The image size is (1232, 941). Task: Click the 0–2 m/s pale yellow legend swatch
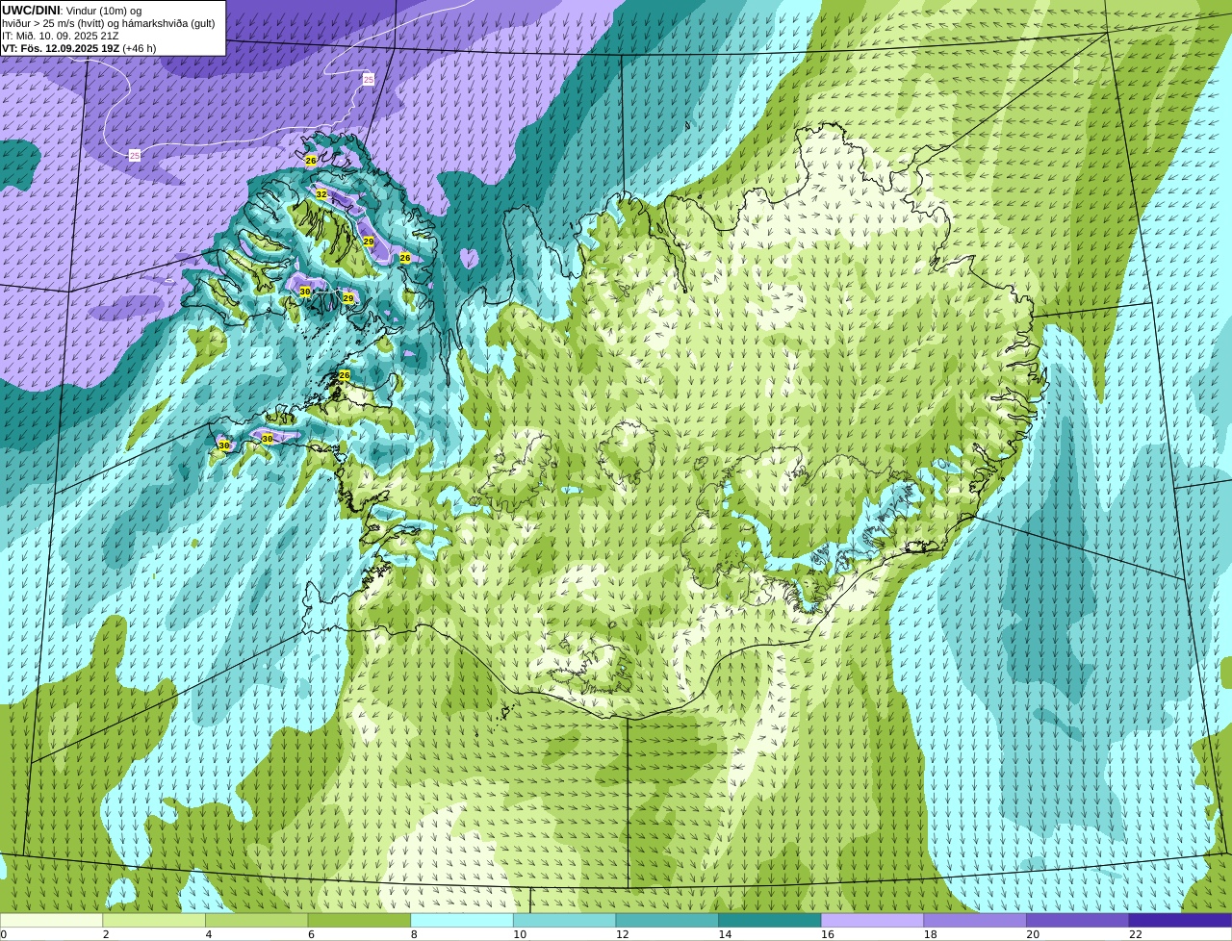point(51,920)
